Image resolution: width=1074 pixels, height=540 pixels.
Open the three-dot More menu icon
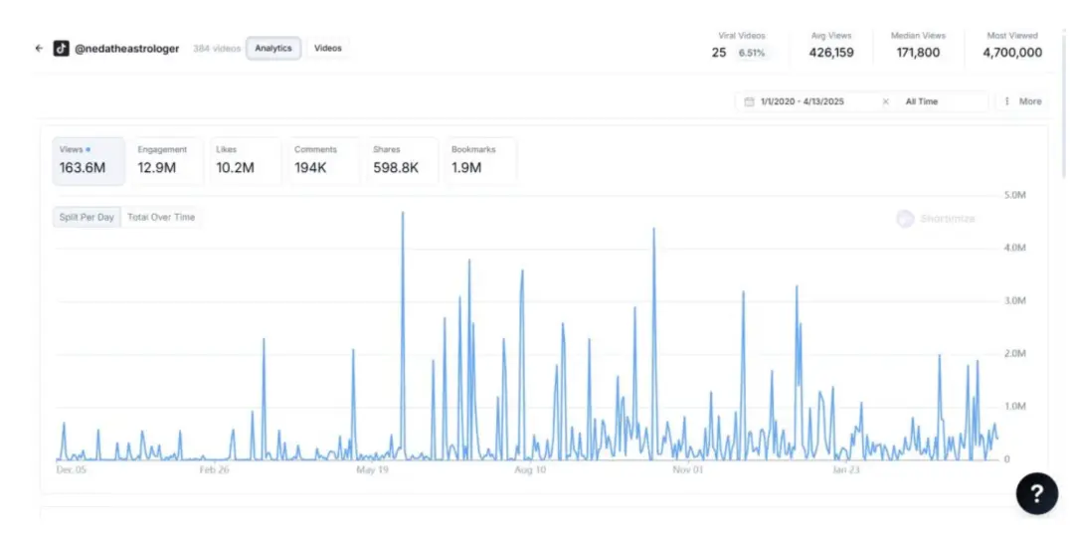(x=1007, y=101)
